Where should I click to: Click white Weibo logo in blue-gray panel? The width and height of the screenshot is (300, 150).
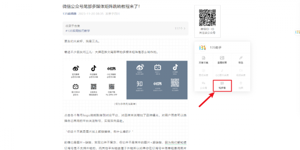[140, 67]
